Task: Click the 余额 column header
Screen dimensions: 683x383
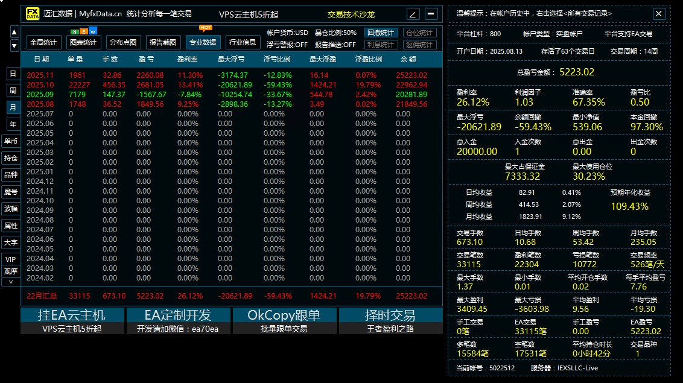Action: (x=408, y=59)
